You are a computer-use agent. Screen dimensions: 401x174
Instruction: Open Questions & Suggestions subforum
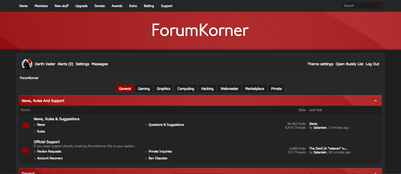click(x=166, y=125)
